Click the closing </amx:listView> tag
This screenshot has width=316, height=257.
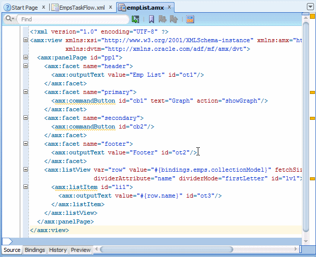click(x=71, y=213)
